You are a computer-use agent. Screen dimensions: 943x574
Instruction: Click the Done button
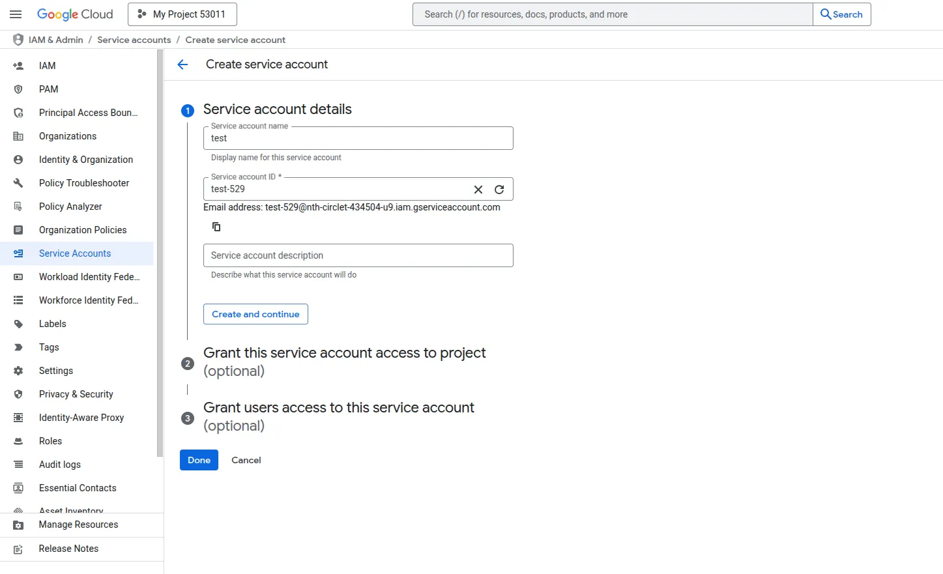click(199, 460)
